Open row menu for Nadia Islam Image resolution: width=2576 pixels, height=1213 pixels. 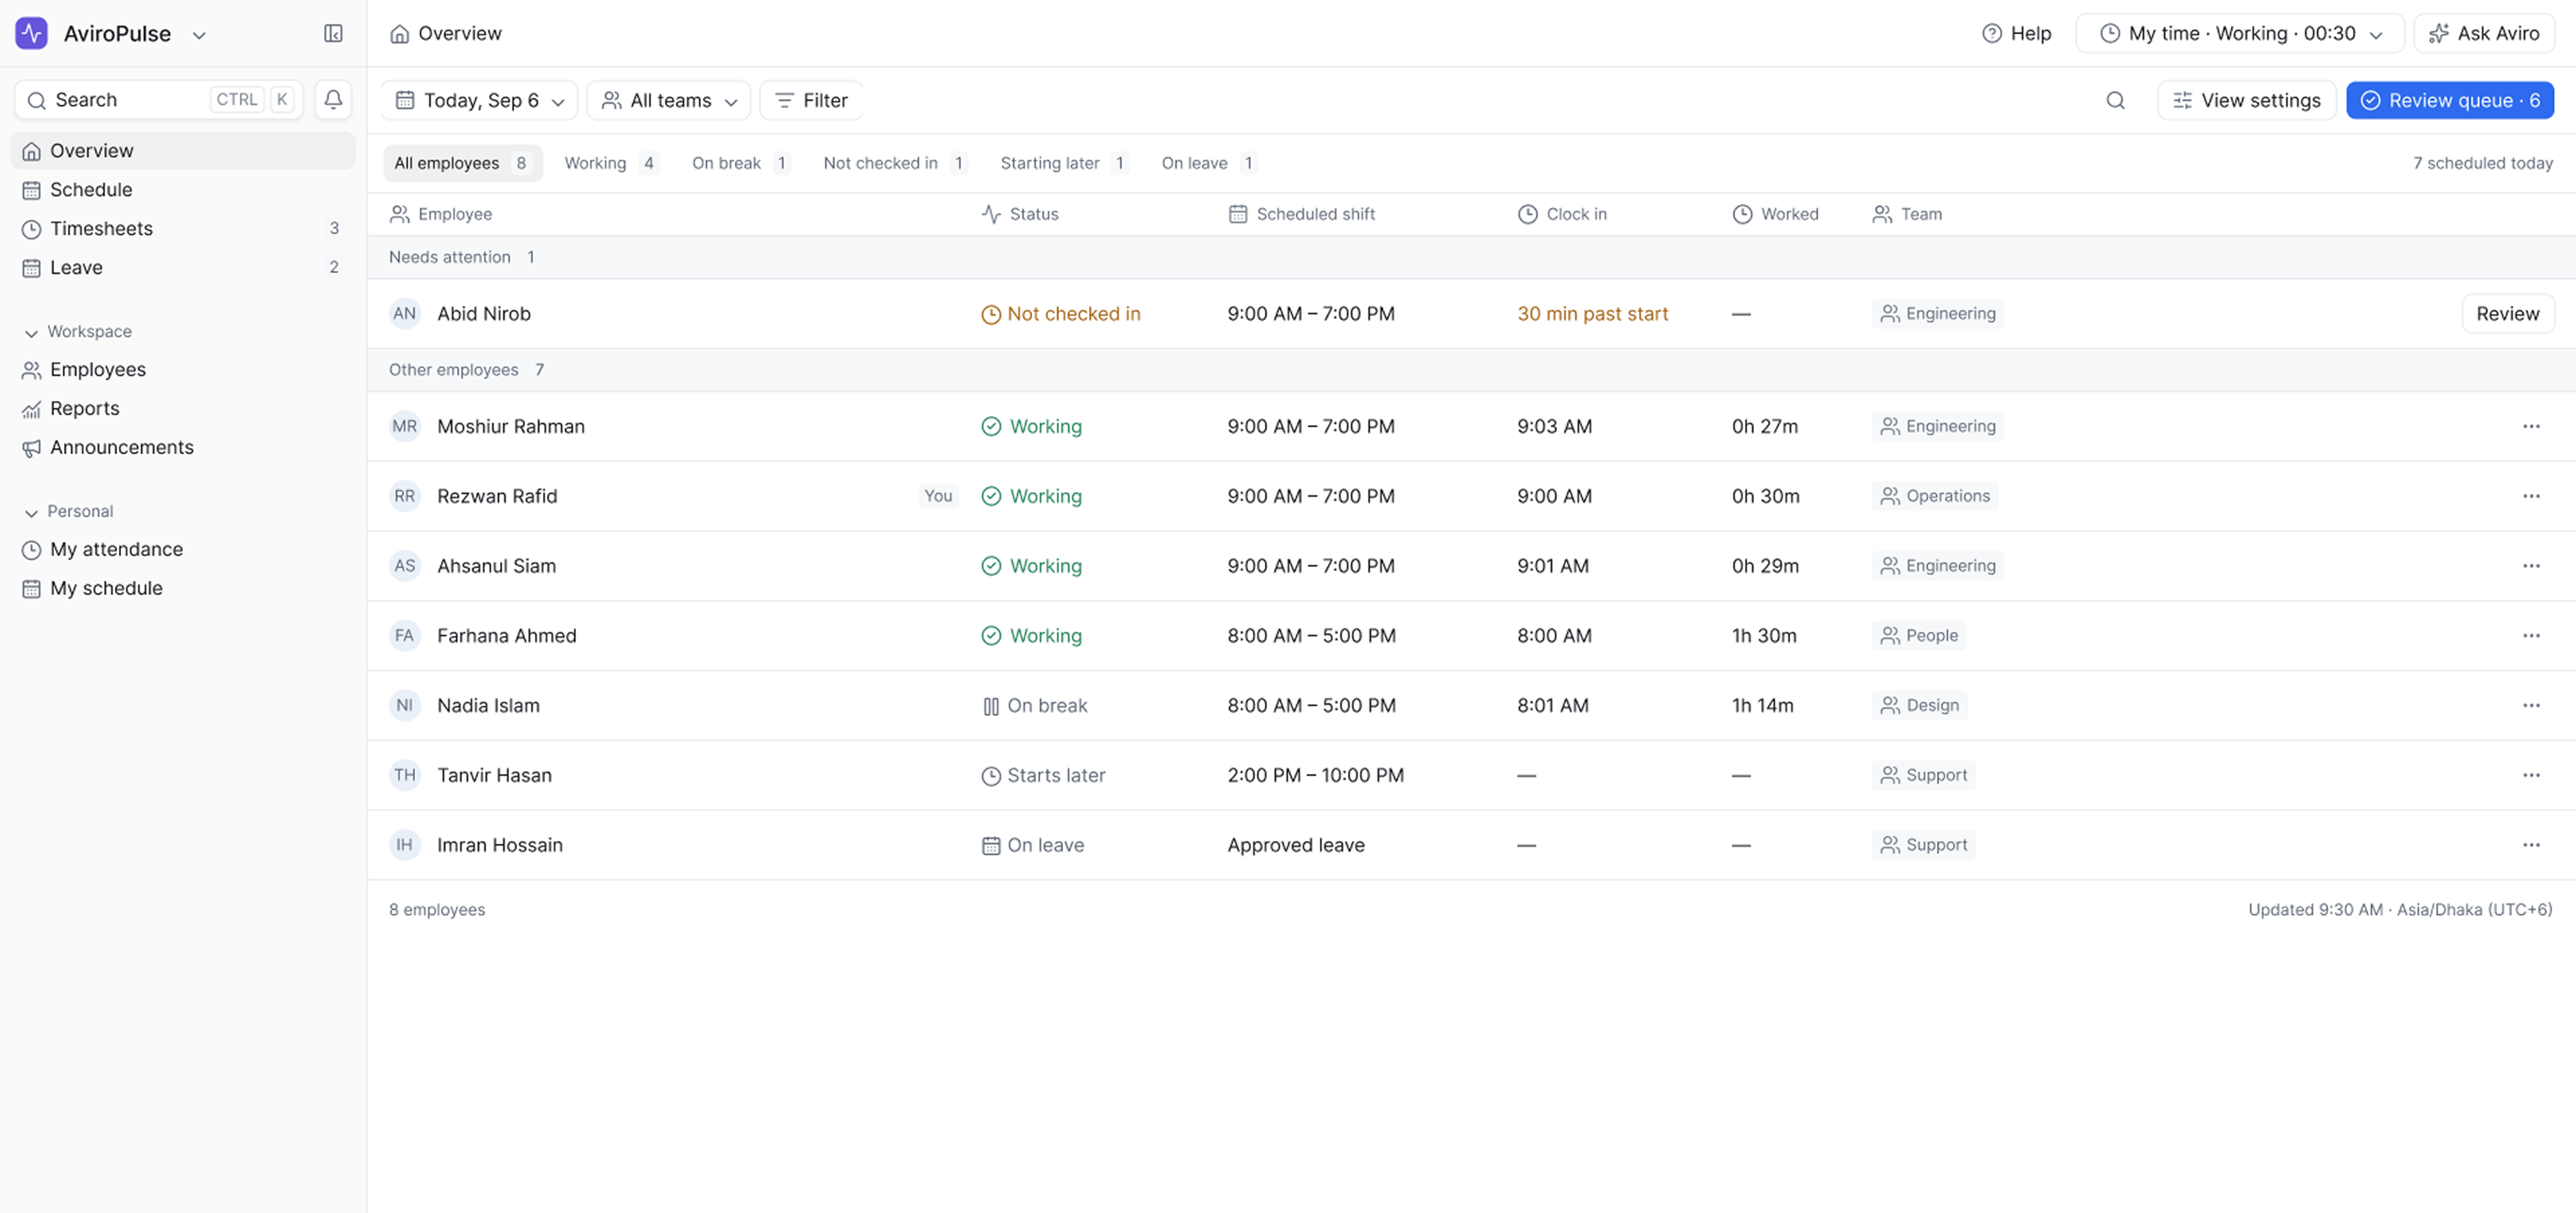tap(2531, 705)
